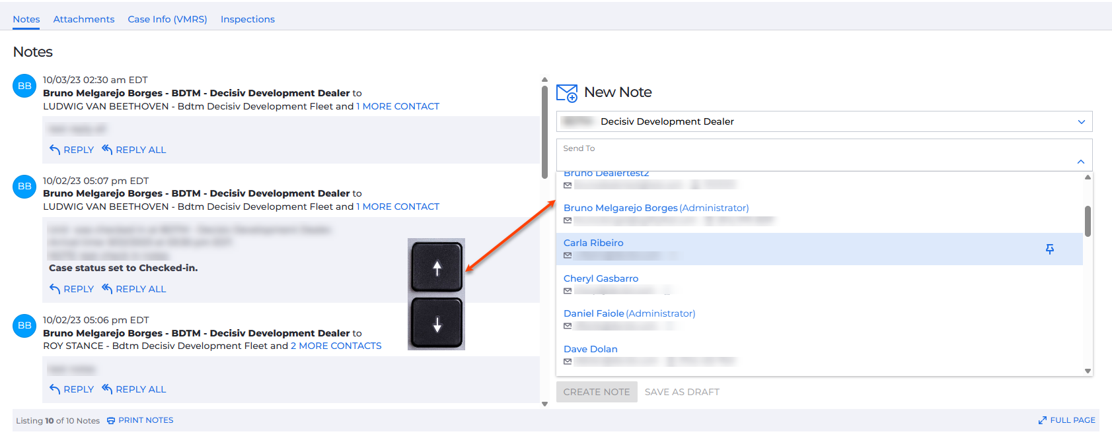Click the printer icon beside PRINT NOTES
Viewport: 1112px width, 442px height.
click(x=111, y=421)
